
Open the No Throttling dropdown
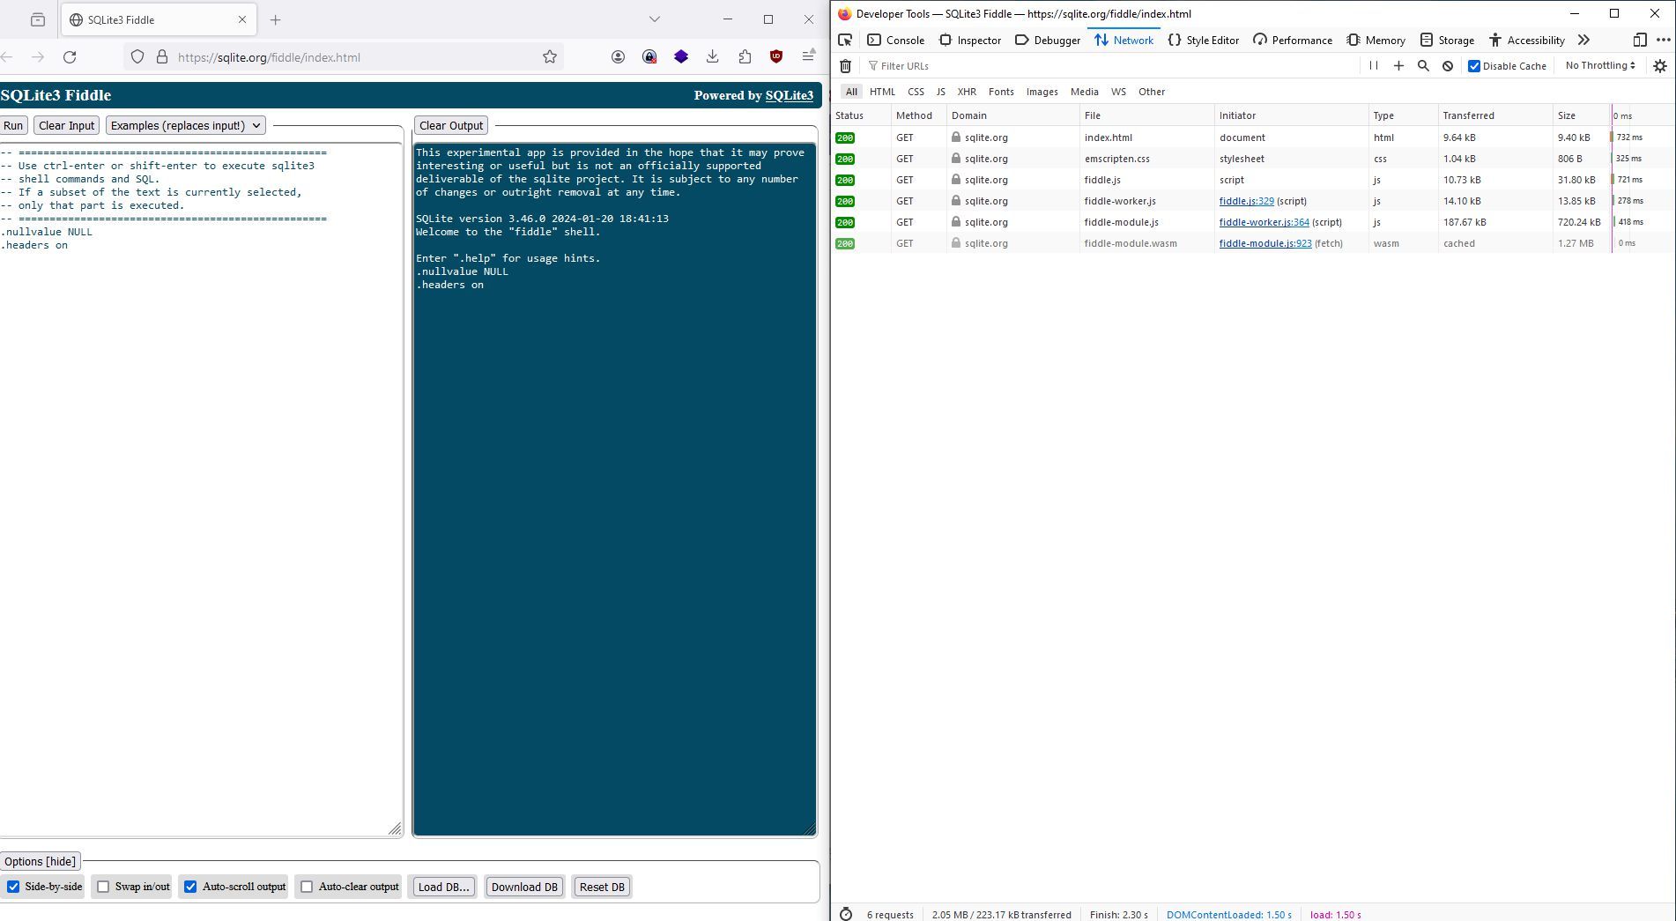pos(1600,66)
